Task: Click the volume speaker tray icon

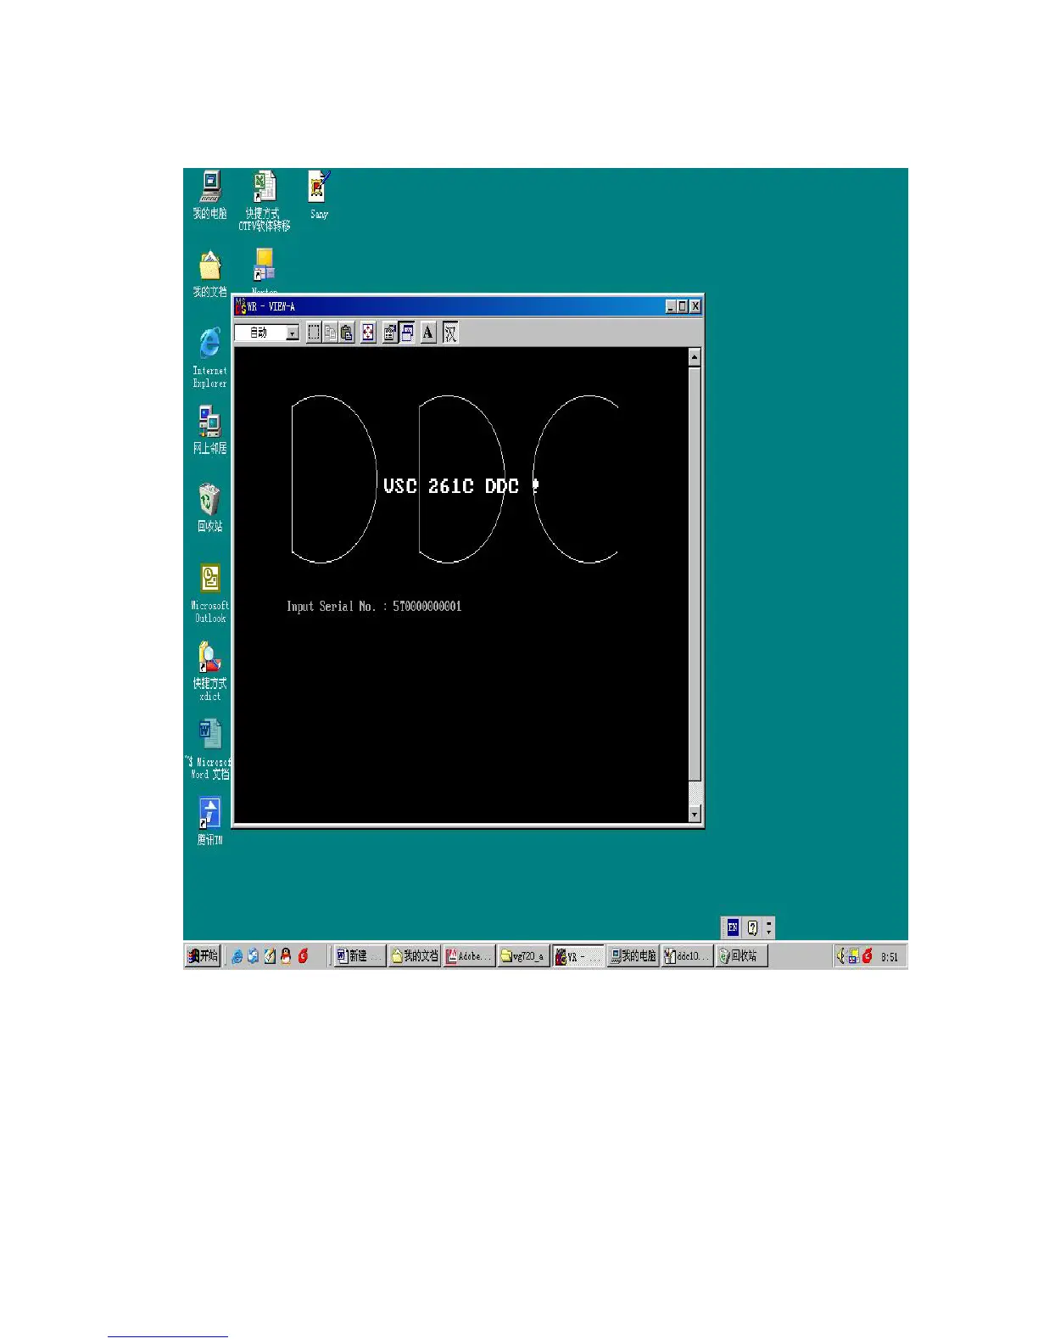Action: (x=840, y=956)
